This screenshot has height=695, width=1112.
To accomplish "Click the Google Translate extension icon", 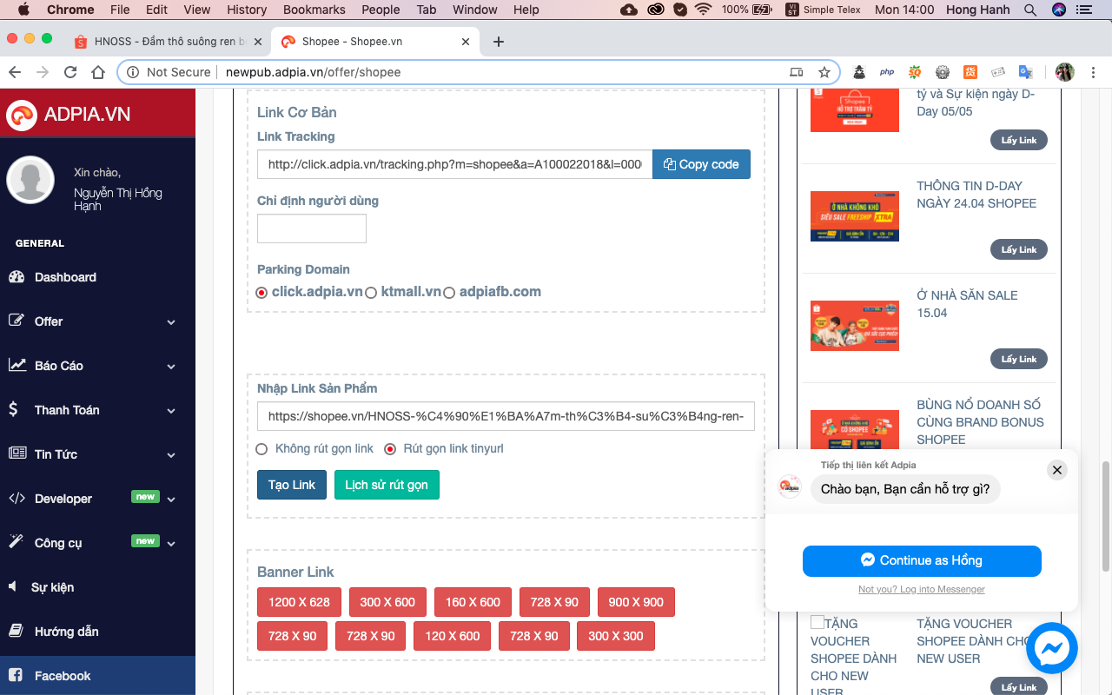I will pos(1026,72).
